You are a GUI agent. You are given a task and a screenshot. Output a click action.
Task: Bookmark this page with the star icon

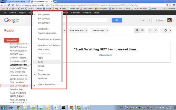coord(170,5)
